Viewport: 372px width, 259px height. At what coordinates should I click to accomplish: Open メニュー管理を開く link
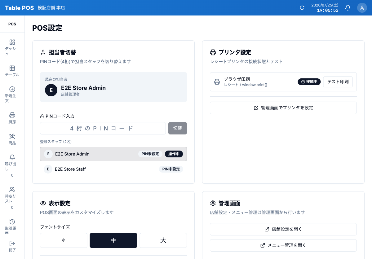pyautogui.click(x=283, y=245)
